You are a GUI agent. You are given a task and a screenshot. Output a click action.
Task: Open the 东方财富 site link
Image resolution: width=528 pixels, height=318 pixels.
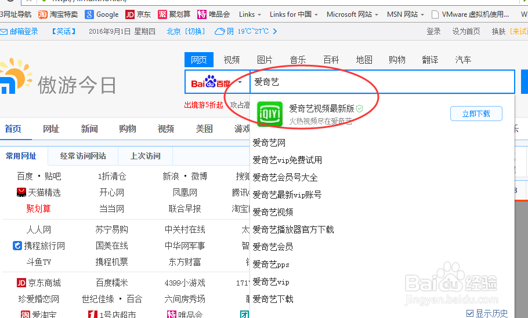click(185, 262)
